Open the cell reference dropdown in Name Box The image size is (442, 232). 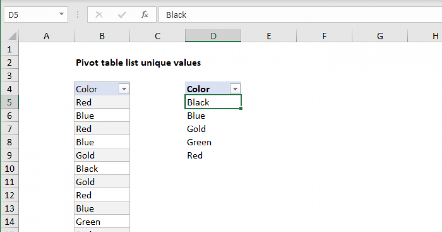tap(61, 14)
